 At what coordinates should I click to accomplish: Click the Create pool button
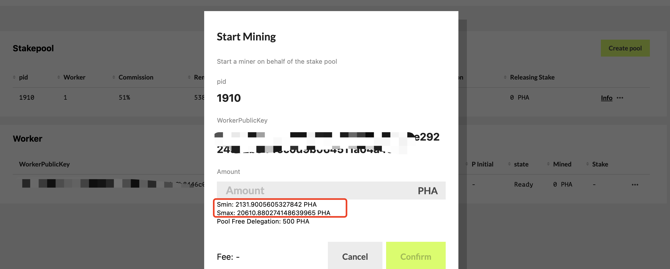625,48
